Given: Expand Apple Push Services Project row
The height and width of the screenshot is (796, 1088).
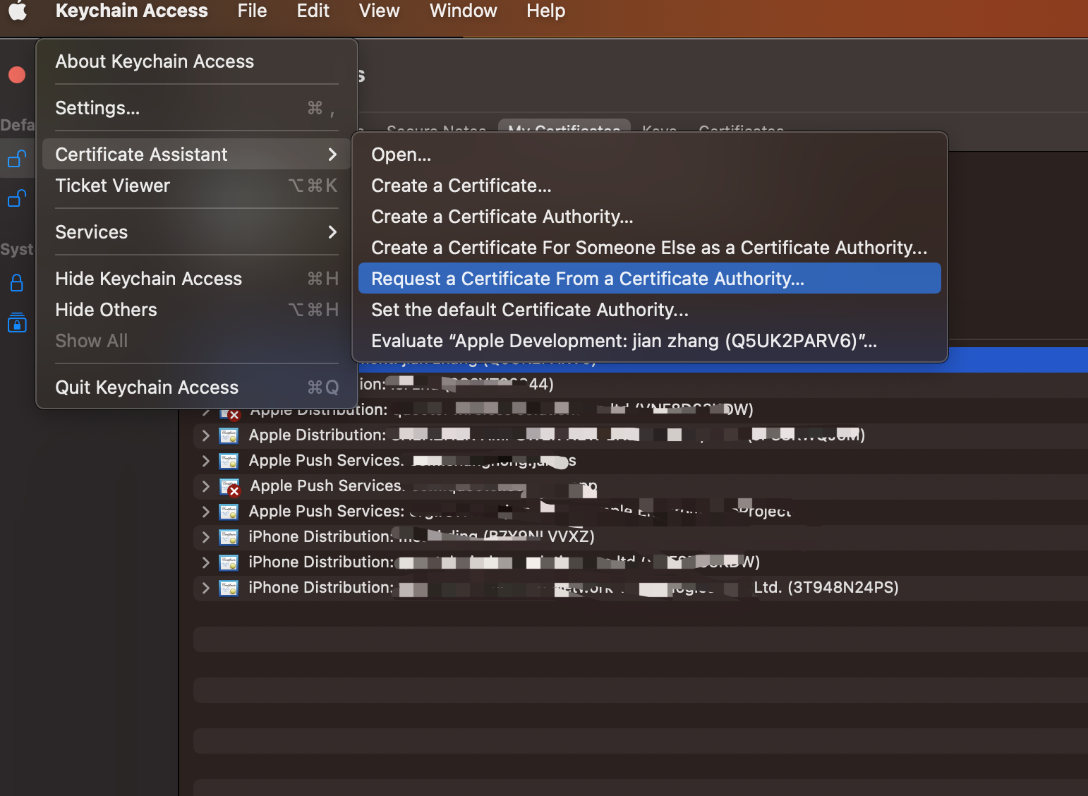Looking at the screenshot, I should (205, 512).
